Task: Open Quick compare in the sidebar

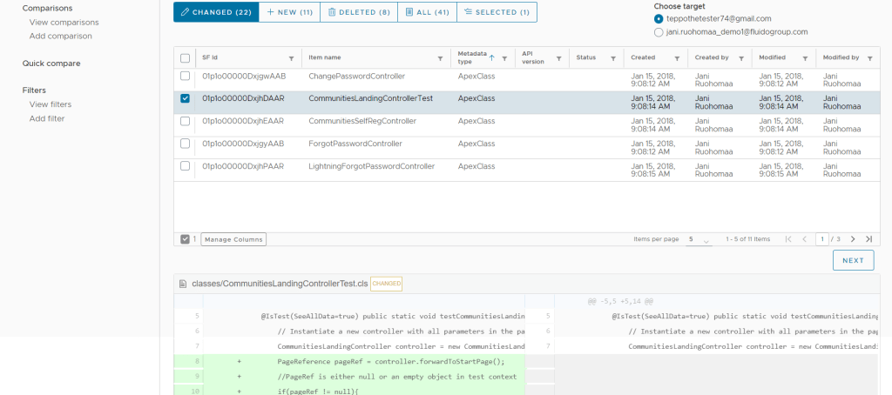Action: click(x=51, y=64)
